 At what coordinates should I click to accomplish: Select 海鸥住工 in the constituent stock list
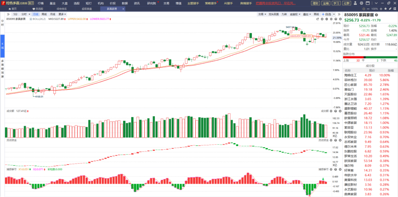350,75
